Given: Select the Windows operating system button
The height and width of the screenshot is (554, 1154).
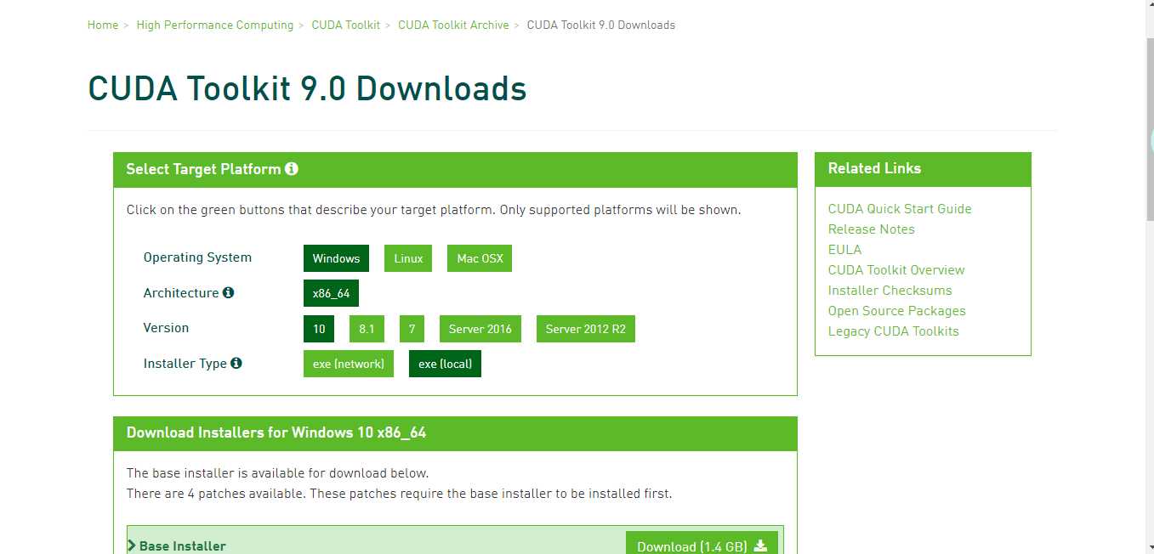Looking at the screenshot, I should tap(336, 258).
